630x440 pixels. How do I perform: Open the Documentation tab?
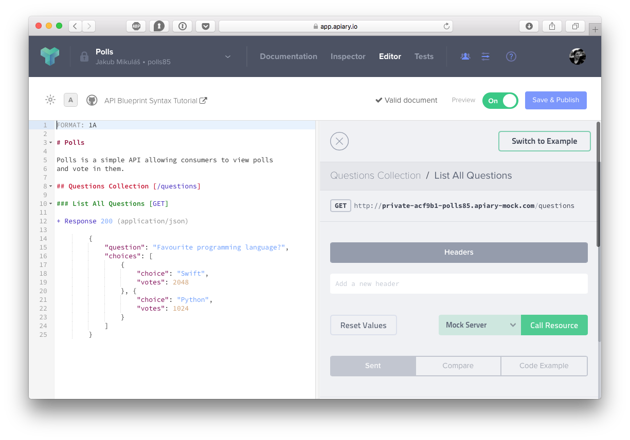coord(289,56)
